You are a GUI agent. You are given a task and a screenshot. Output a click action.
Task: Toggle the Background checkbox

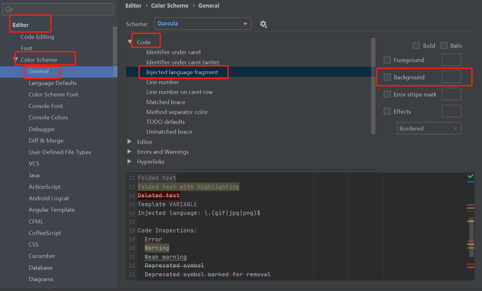pyautogui.click(x=387, y=77)
